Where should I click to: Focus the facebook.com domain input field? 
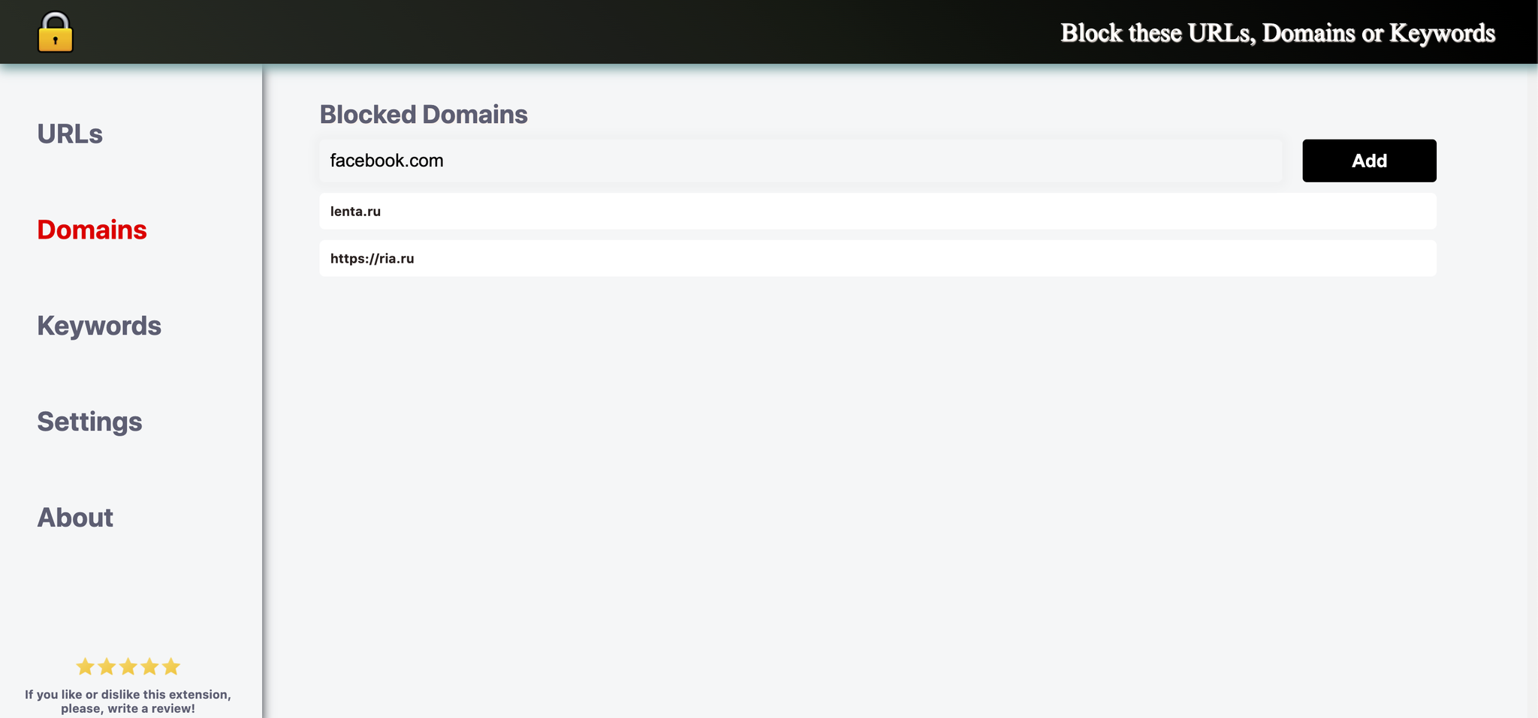click(x=801, y=161)
